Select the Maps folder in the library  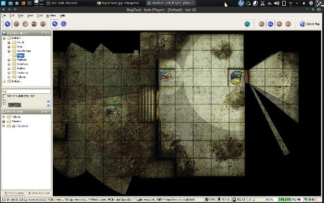20,55
